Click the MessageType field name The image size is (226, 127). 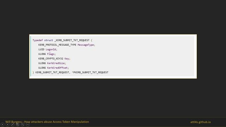[x=85, y=45]
